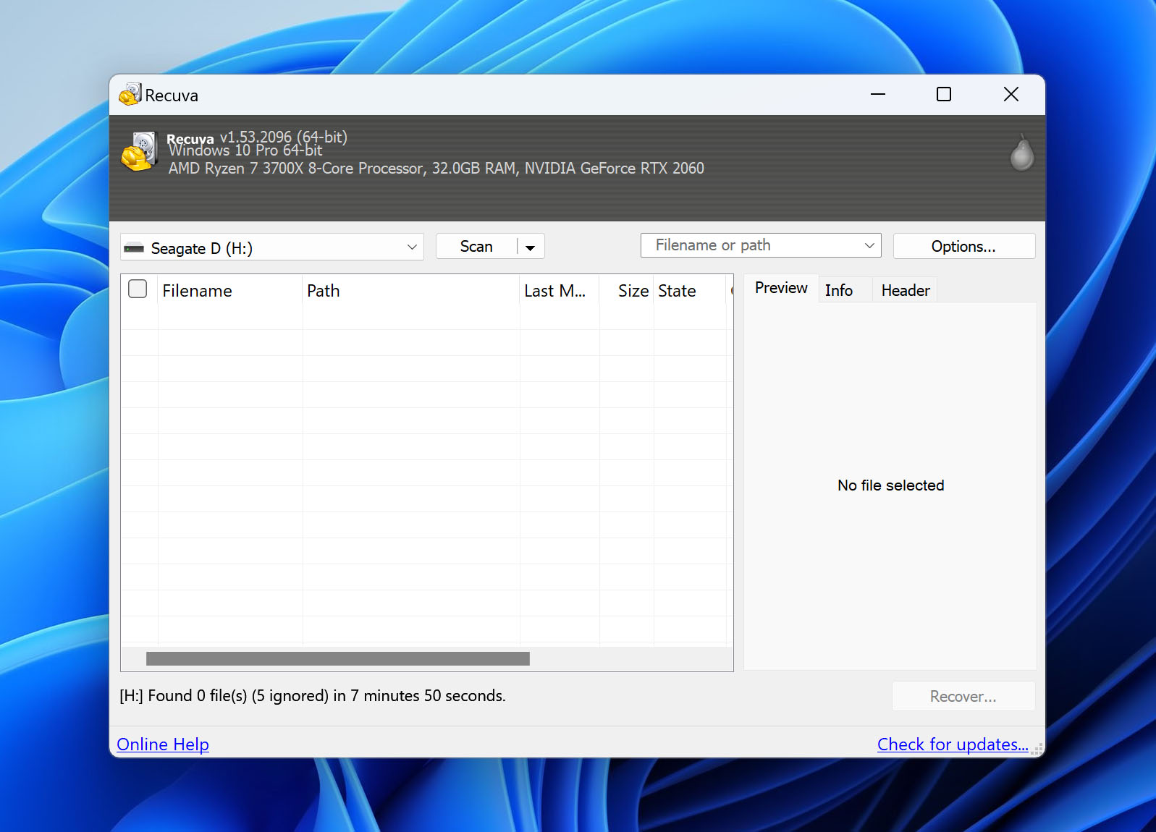Open the Seagate D (H:) drive dropdown
Viewport: 1156px width, 832px height.
[272, 247]
